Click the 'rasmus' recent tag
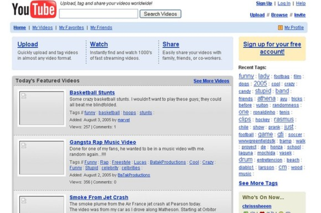 (284, 120)
